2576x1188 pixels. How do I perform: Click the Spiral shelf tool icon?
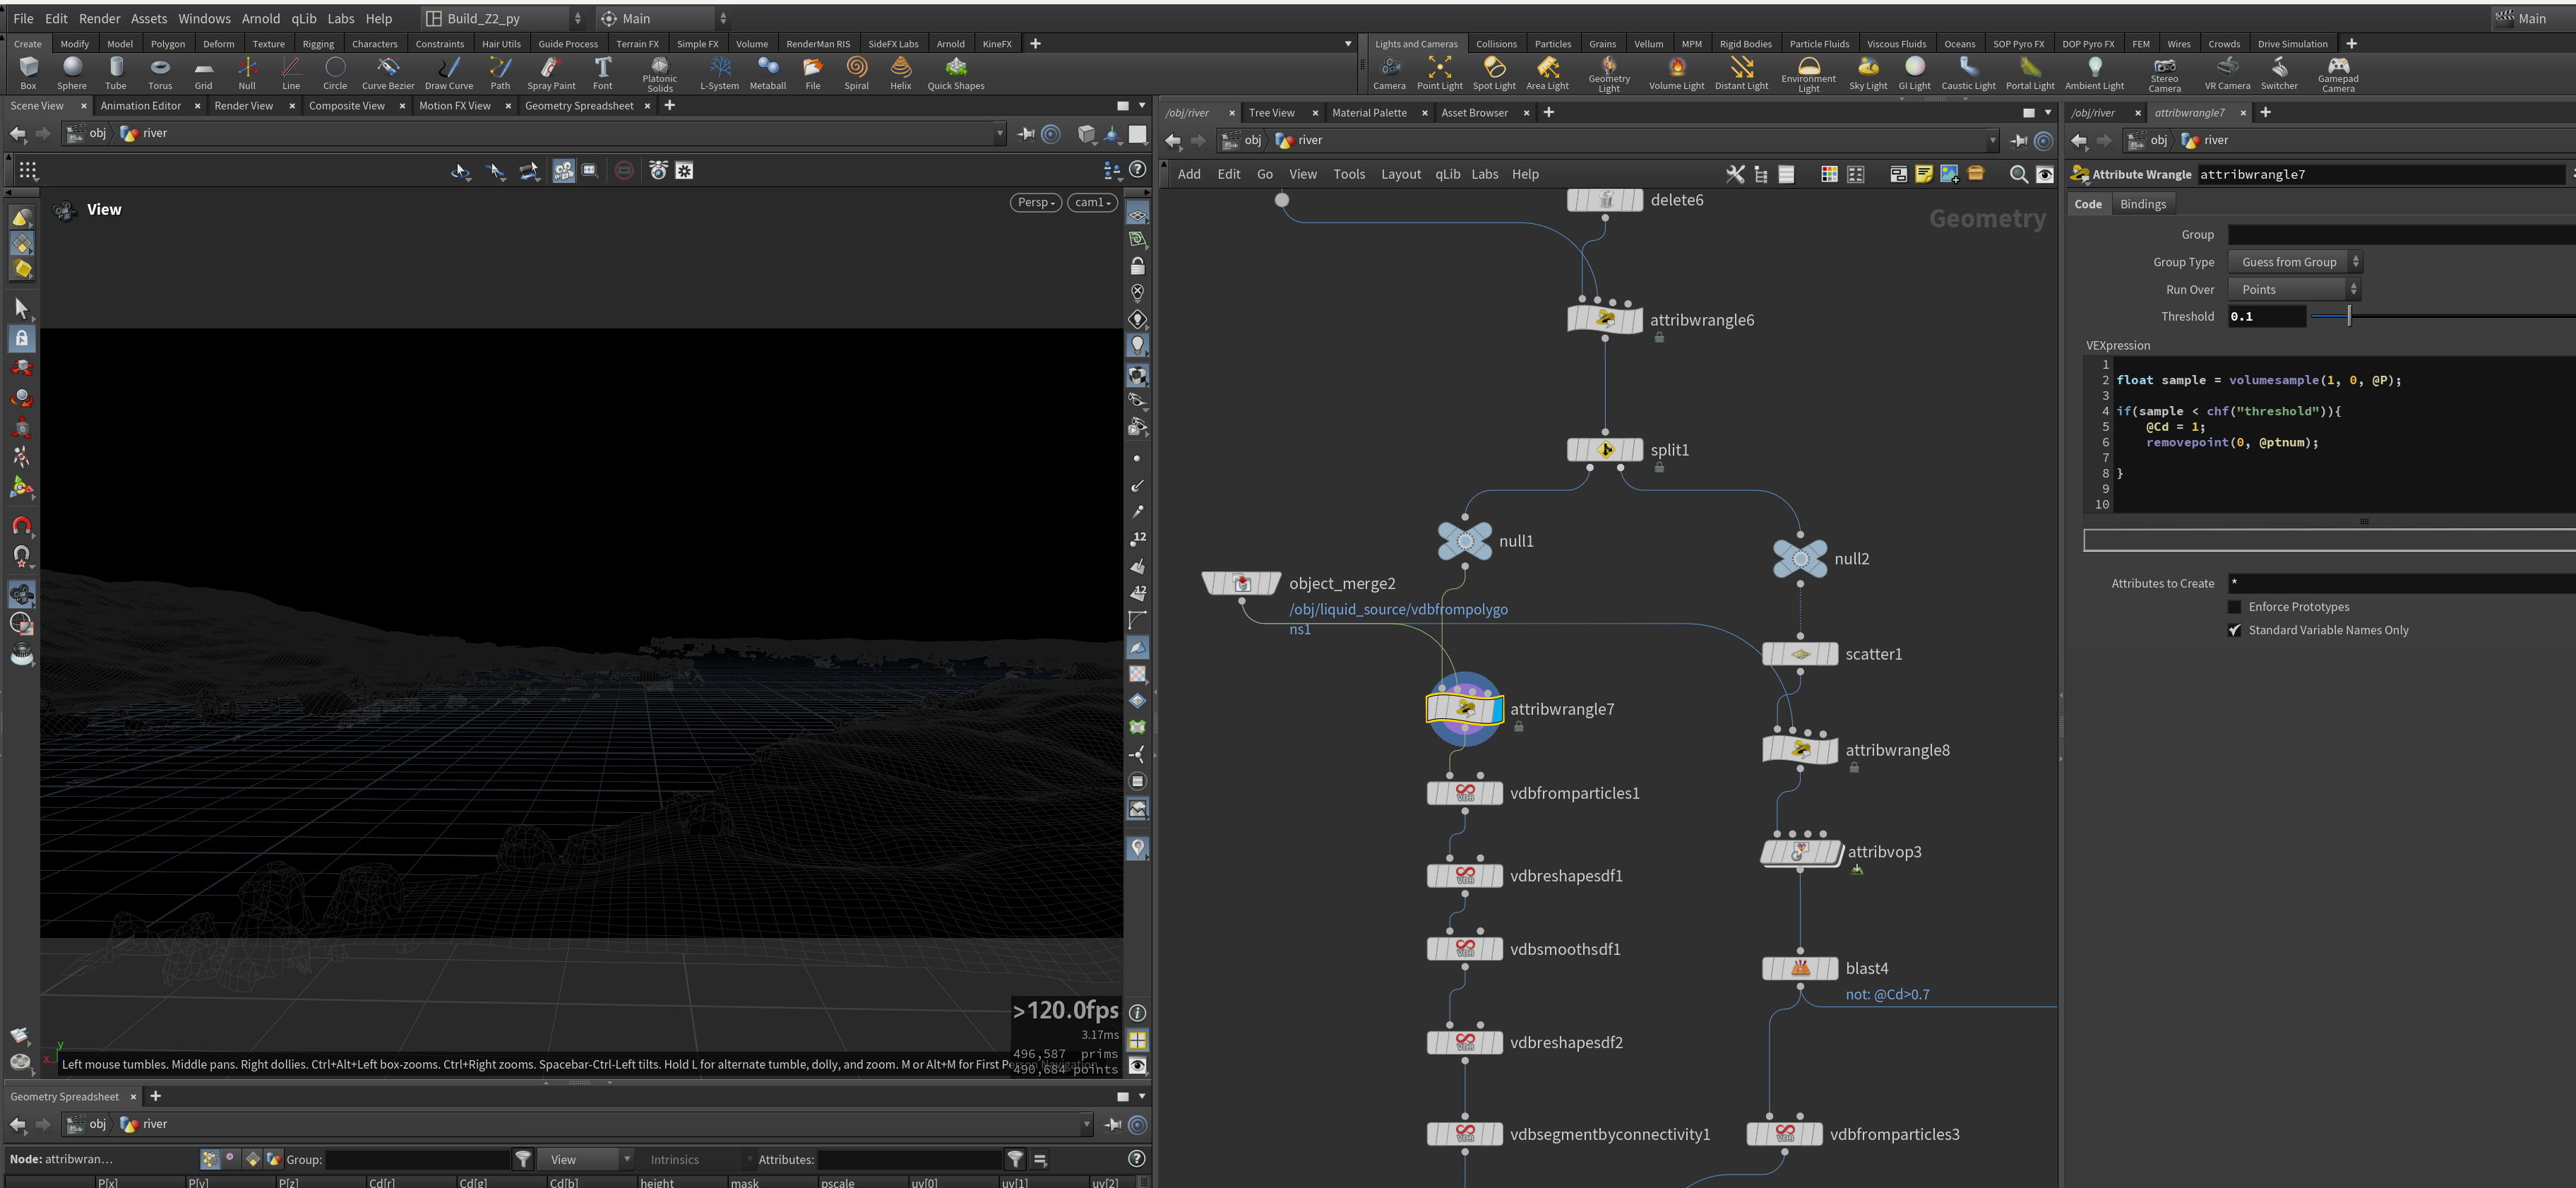coord(857,73)
